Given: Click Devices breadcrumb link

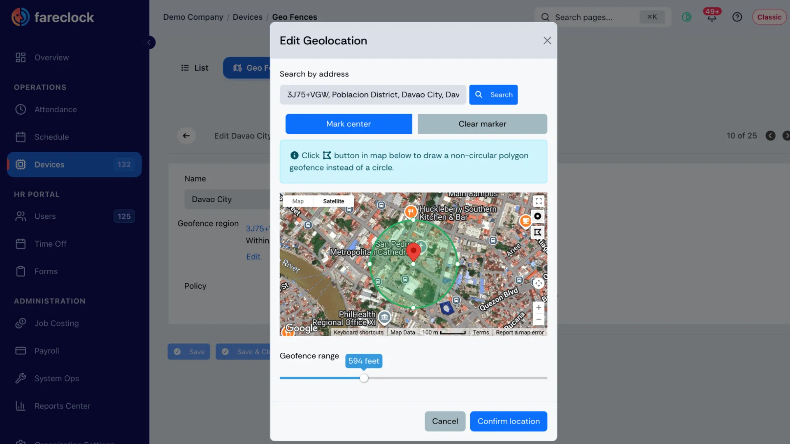Looking at the screenshot, I should point(247,17).
